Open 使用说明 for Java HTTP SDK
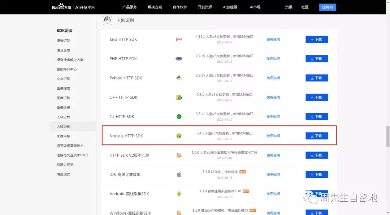 click(x=273, y=39)
